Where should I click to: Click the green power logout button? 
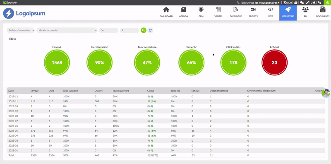pyautogui.click(x=327, y=3)
